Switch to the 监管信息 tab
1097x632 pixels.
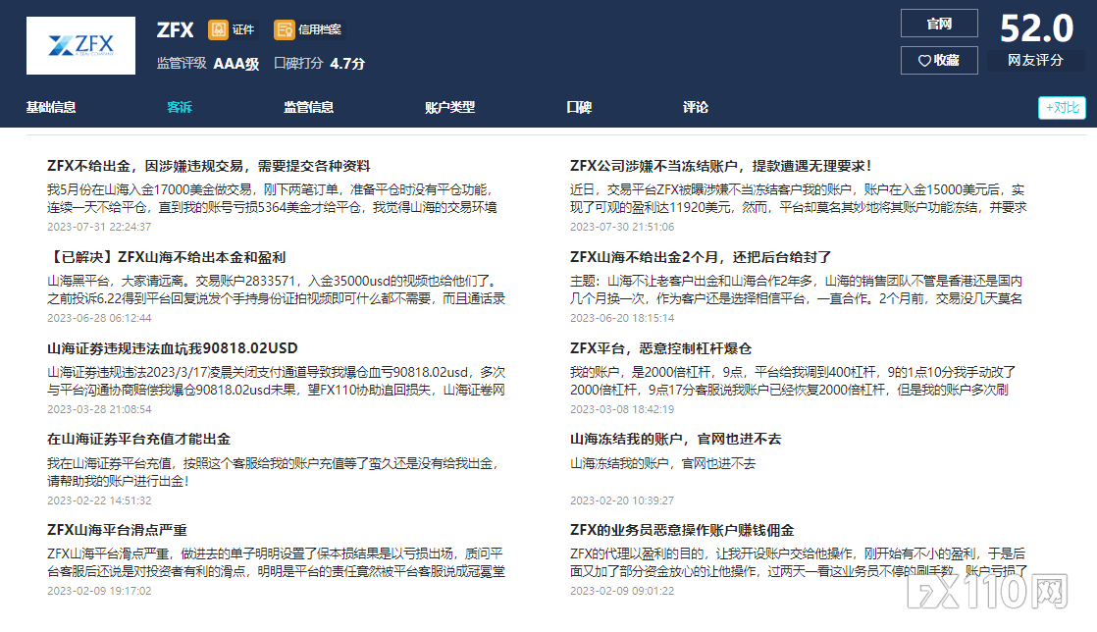coord(308,107)
